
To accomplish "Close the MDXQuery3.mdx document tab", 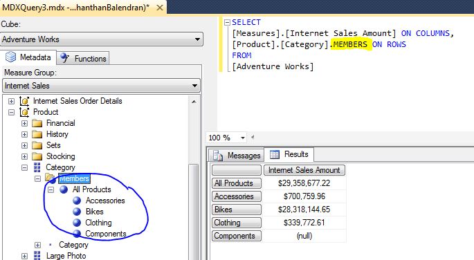I will [160, 8].
